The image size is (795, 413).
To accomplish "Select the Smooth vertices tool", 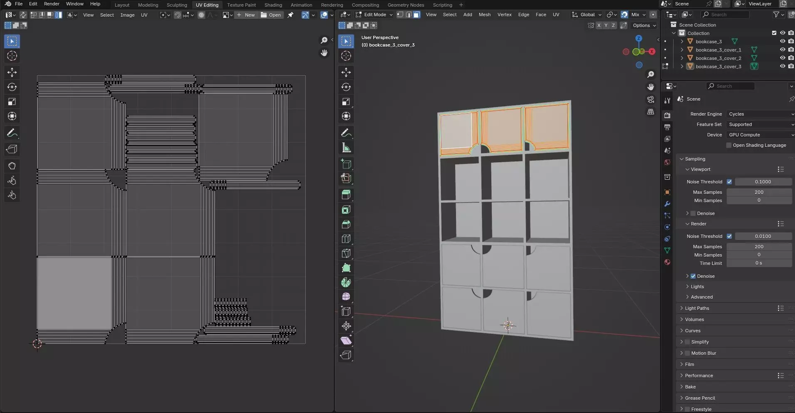I will pyautogui.click(x=346, y=297).
